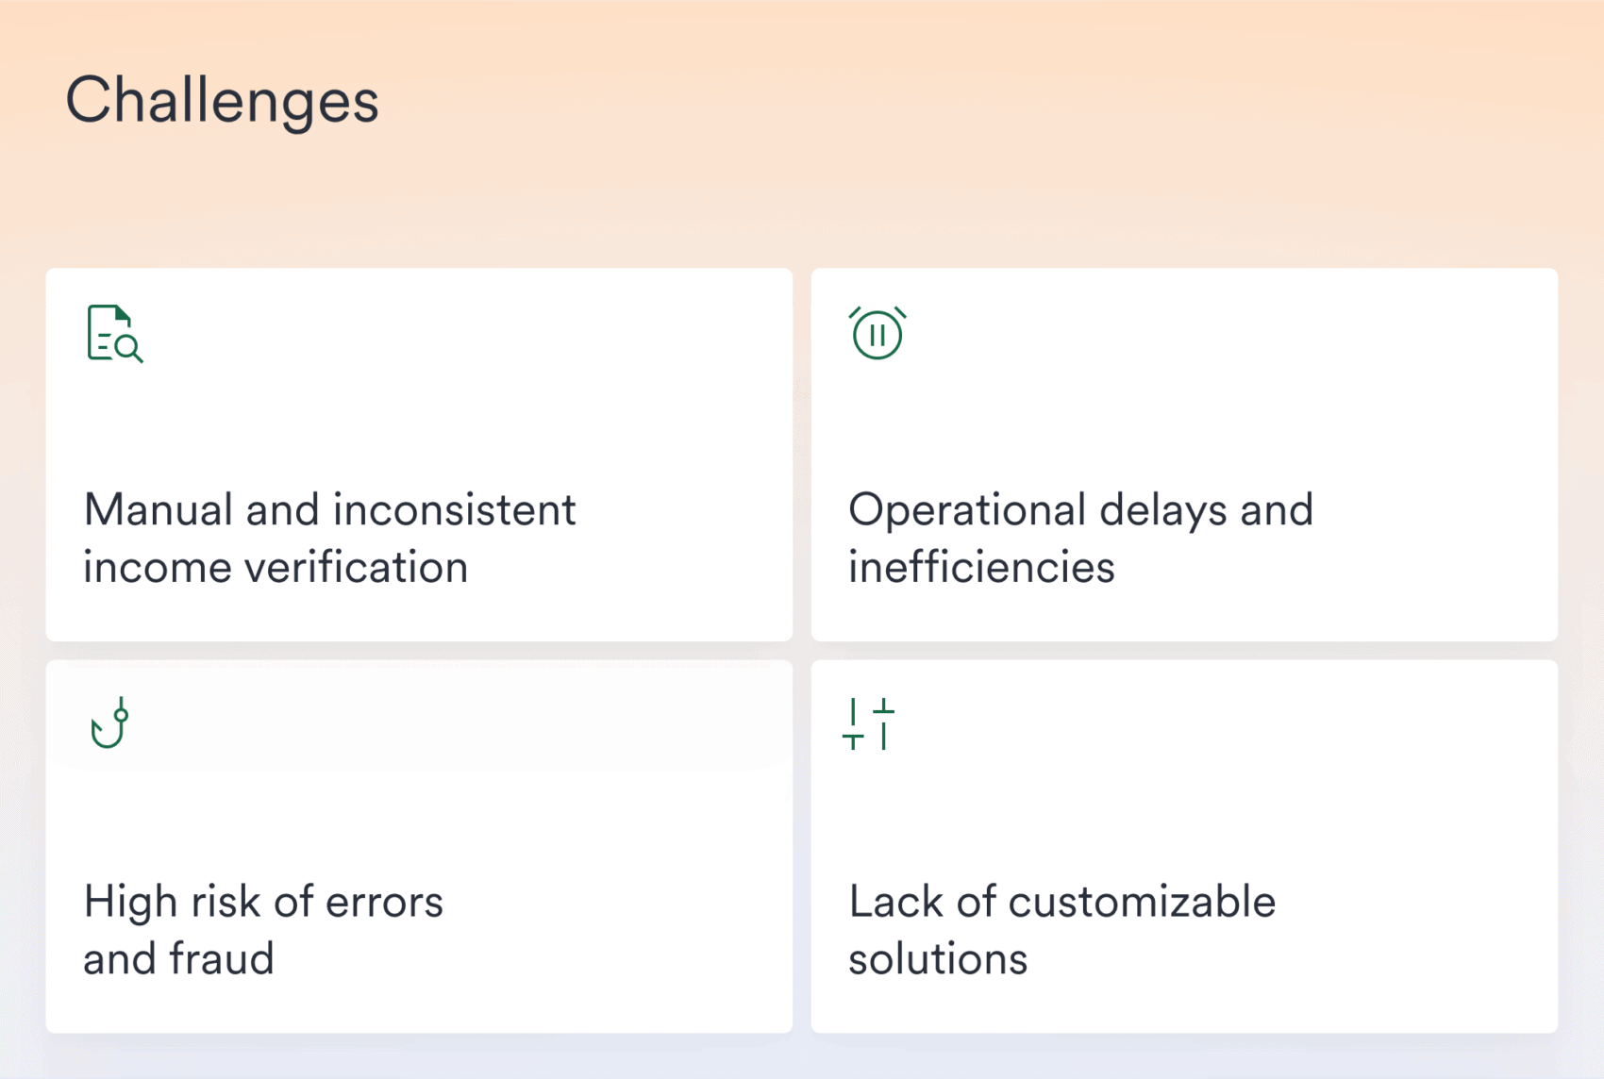The width and height of the screenshot is (1604, 1079).
Task: Click the fishing hook fraud icon
Action: (109, 723)
